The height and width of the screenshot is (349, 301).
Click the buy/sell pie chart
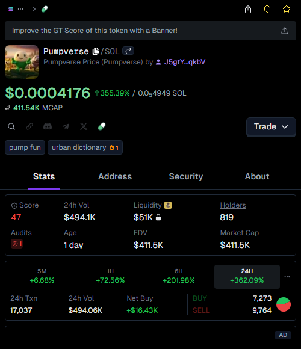point(284,304)
